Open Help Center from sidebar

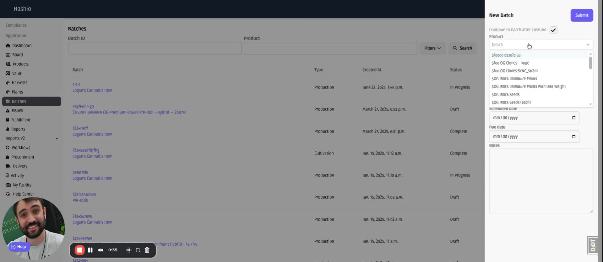(19, 194)
